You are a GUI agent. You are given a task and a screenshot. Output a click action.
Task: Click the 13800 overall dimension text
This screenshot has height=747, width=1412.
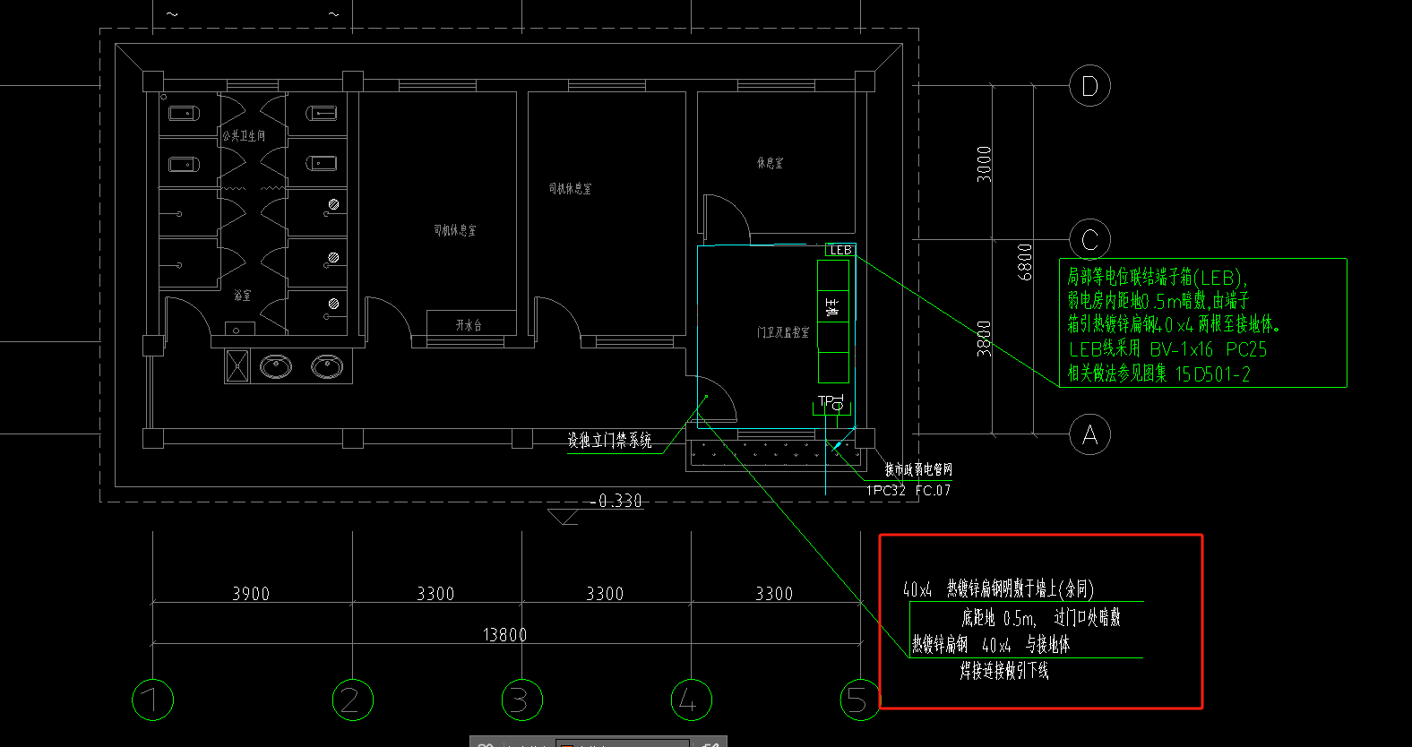pos(504,635)
